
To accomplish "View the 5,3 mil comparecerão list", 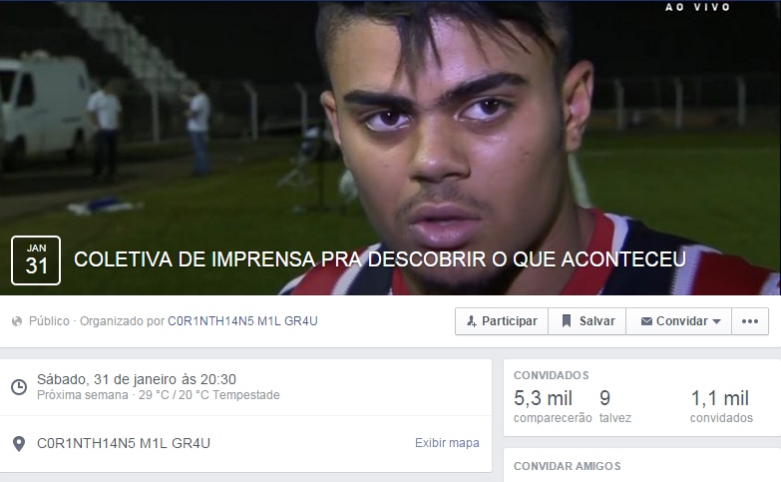I will click(553, 406).
